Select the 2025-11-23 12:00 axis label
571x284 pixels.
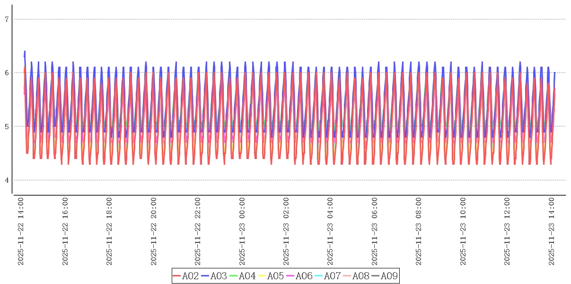[x=507, y=231]
